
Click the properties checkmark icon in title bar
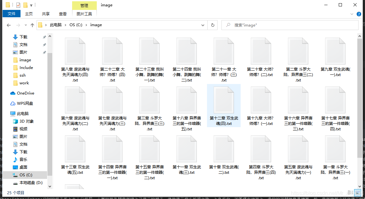tap(18, 5)
